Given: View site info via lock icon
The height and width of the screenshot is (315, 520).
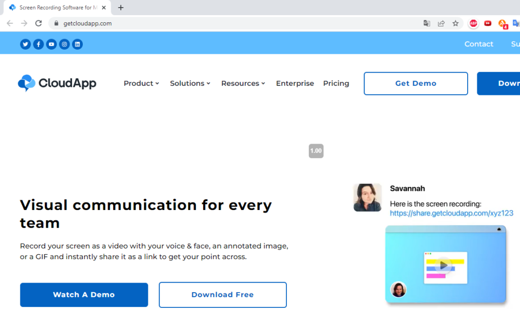Looking at the screenshot, I should (56, 23).
